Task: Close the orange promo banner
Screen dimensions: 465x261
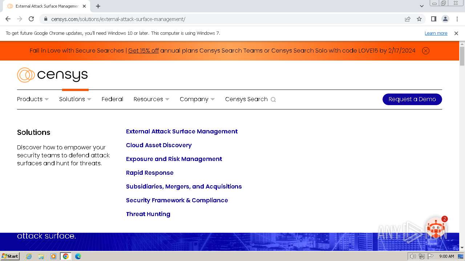Action: [x=426, y=51]
